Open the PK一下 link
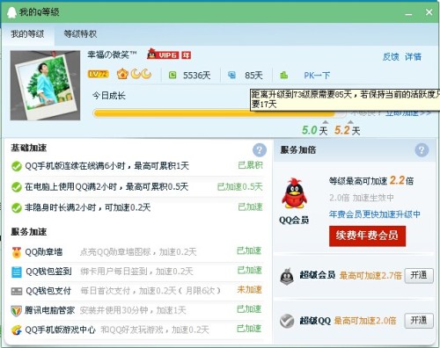 (x=317, y=76)
